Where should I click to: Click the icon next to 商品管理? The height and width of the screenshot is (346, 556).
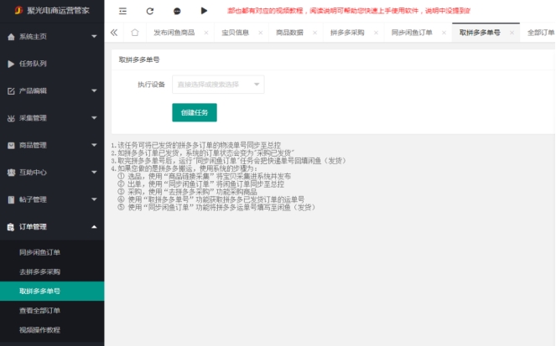pyautogui.click(x=11, y=145)
